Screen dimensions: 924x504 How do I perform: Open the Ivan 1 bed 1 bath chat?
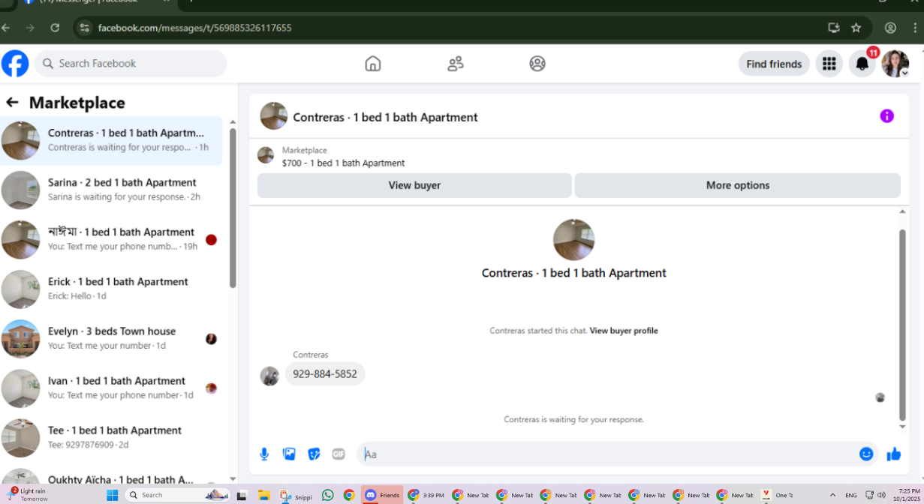pyautogui.click(x=111, y=388)
